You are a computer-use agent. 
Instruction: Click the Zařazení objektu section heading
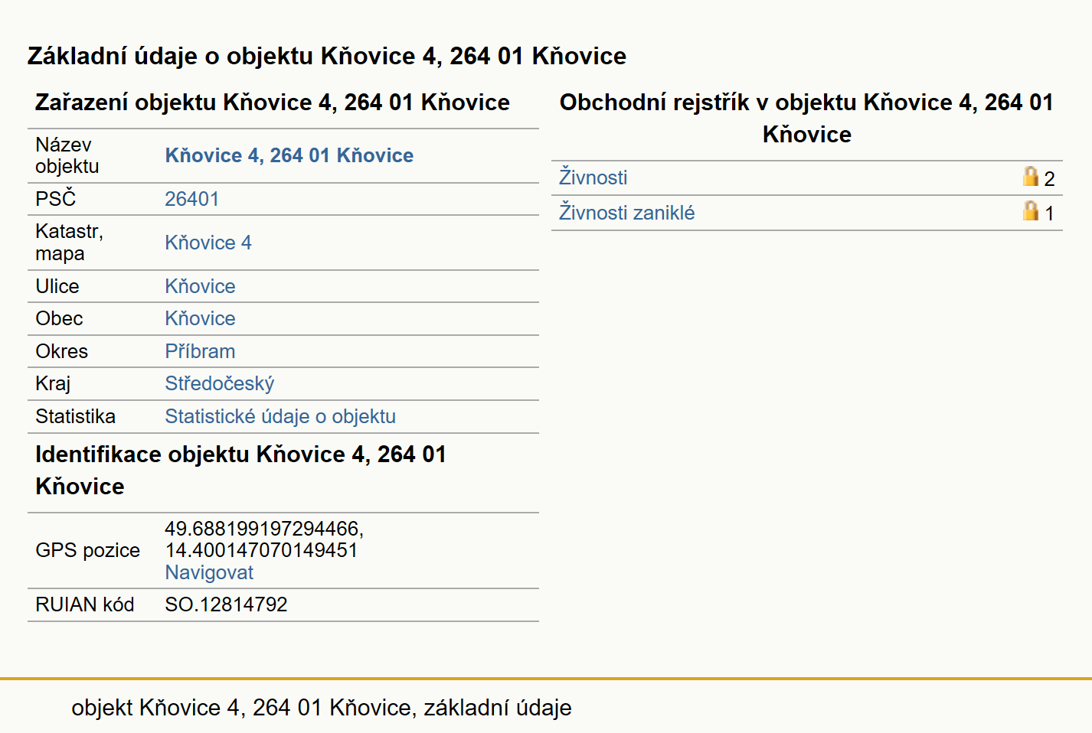(x=273, y=103)
